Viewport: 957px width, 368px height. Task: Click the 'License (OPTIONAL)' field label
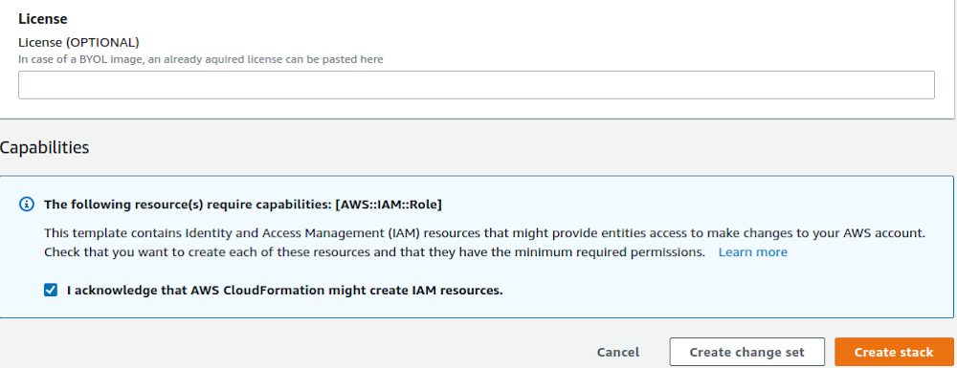click(x=78, y=42)
